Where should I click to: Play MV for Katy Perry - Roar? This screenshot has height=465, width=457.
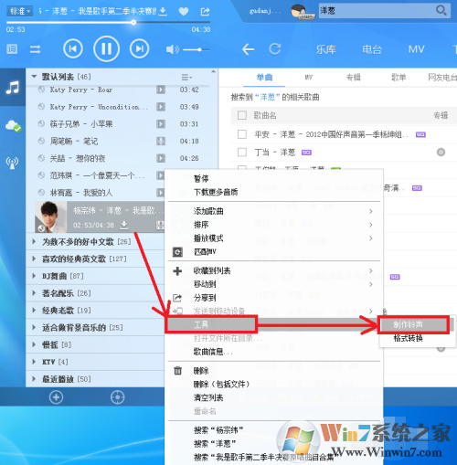161,90
